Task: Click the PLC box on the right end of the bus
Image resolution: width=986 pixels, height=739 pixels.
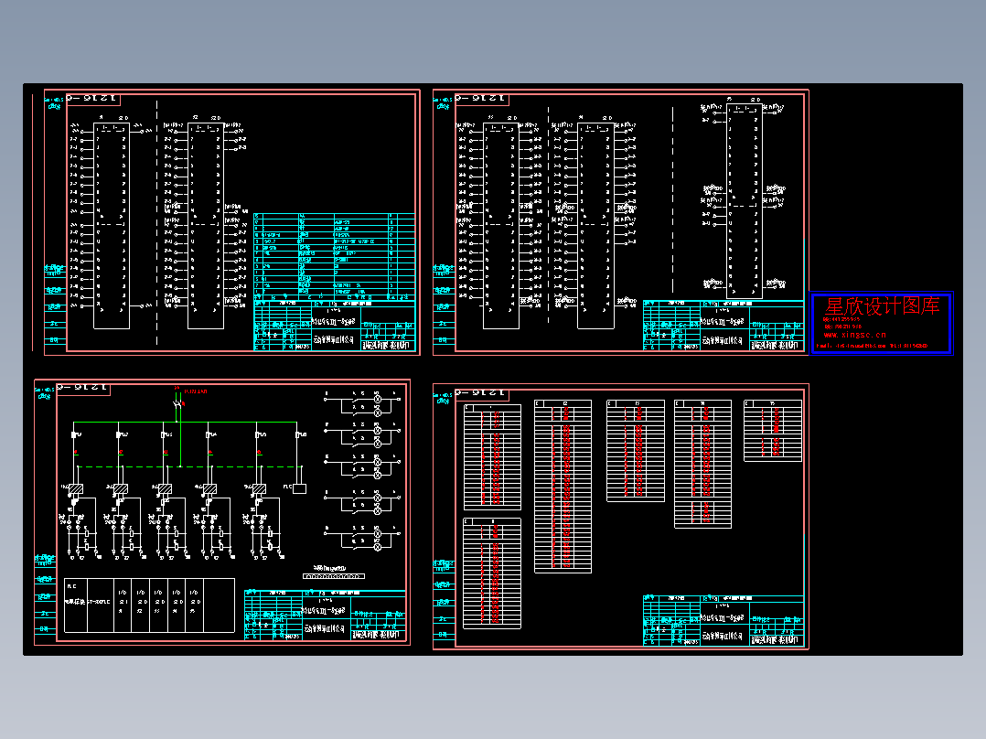Action: coord(300,488)
